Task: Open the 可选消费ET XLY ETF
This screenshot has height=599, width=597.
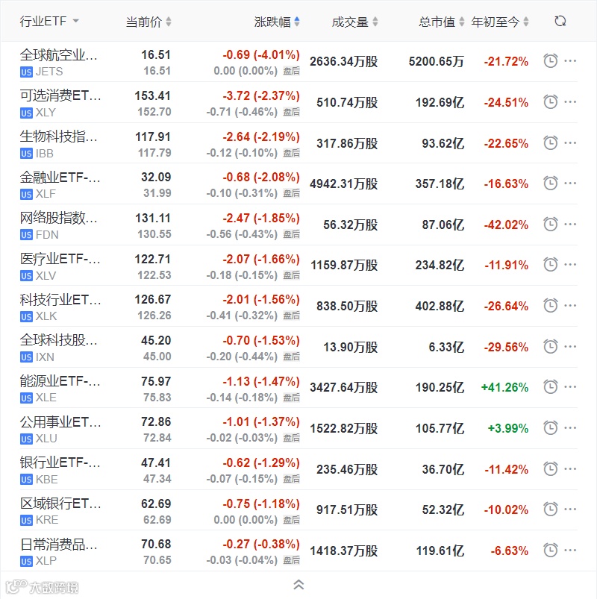Action: (x=60, y=103)
